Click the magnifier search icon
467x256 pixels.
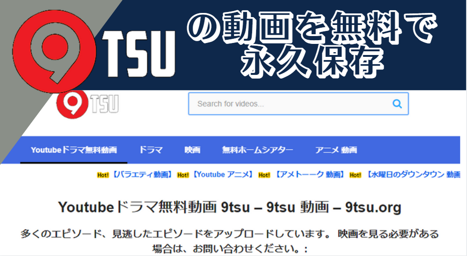tap(397, 104)
